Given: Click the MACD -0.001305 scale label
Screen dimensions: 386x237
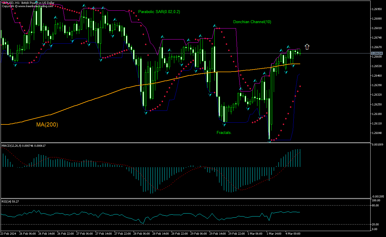Looking at the screenshot, I should (378, 196).
